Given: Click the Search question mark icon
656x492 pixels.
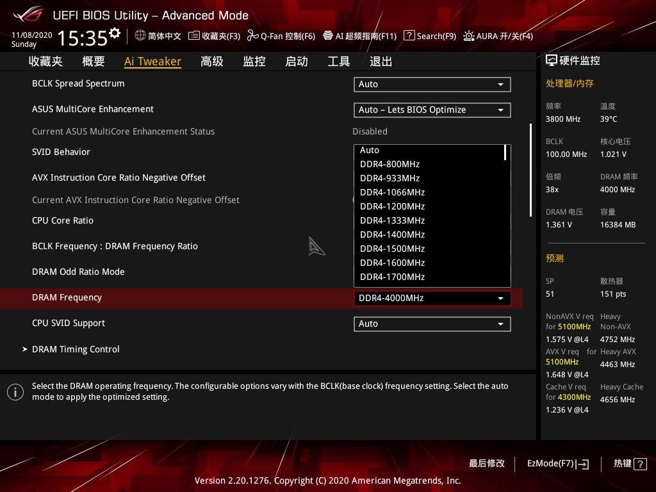Looking at the screenshot, I should (x=409, y=36).
